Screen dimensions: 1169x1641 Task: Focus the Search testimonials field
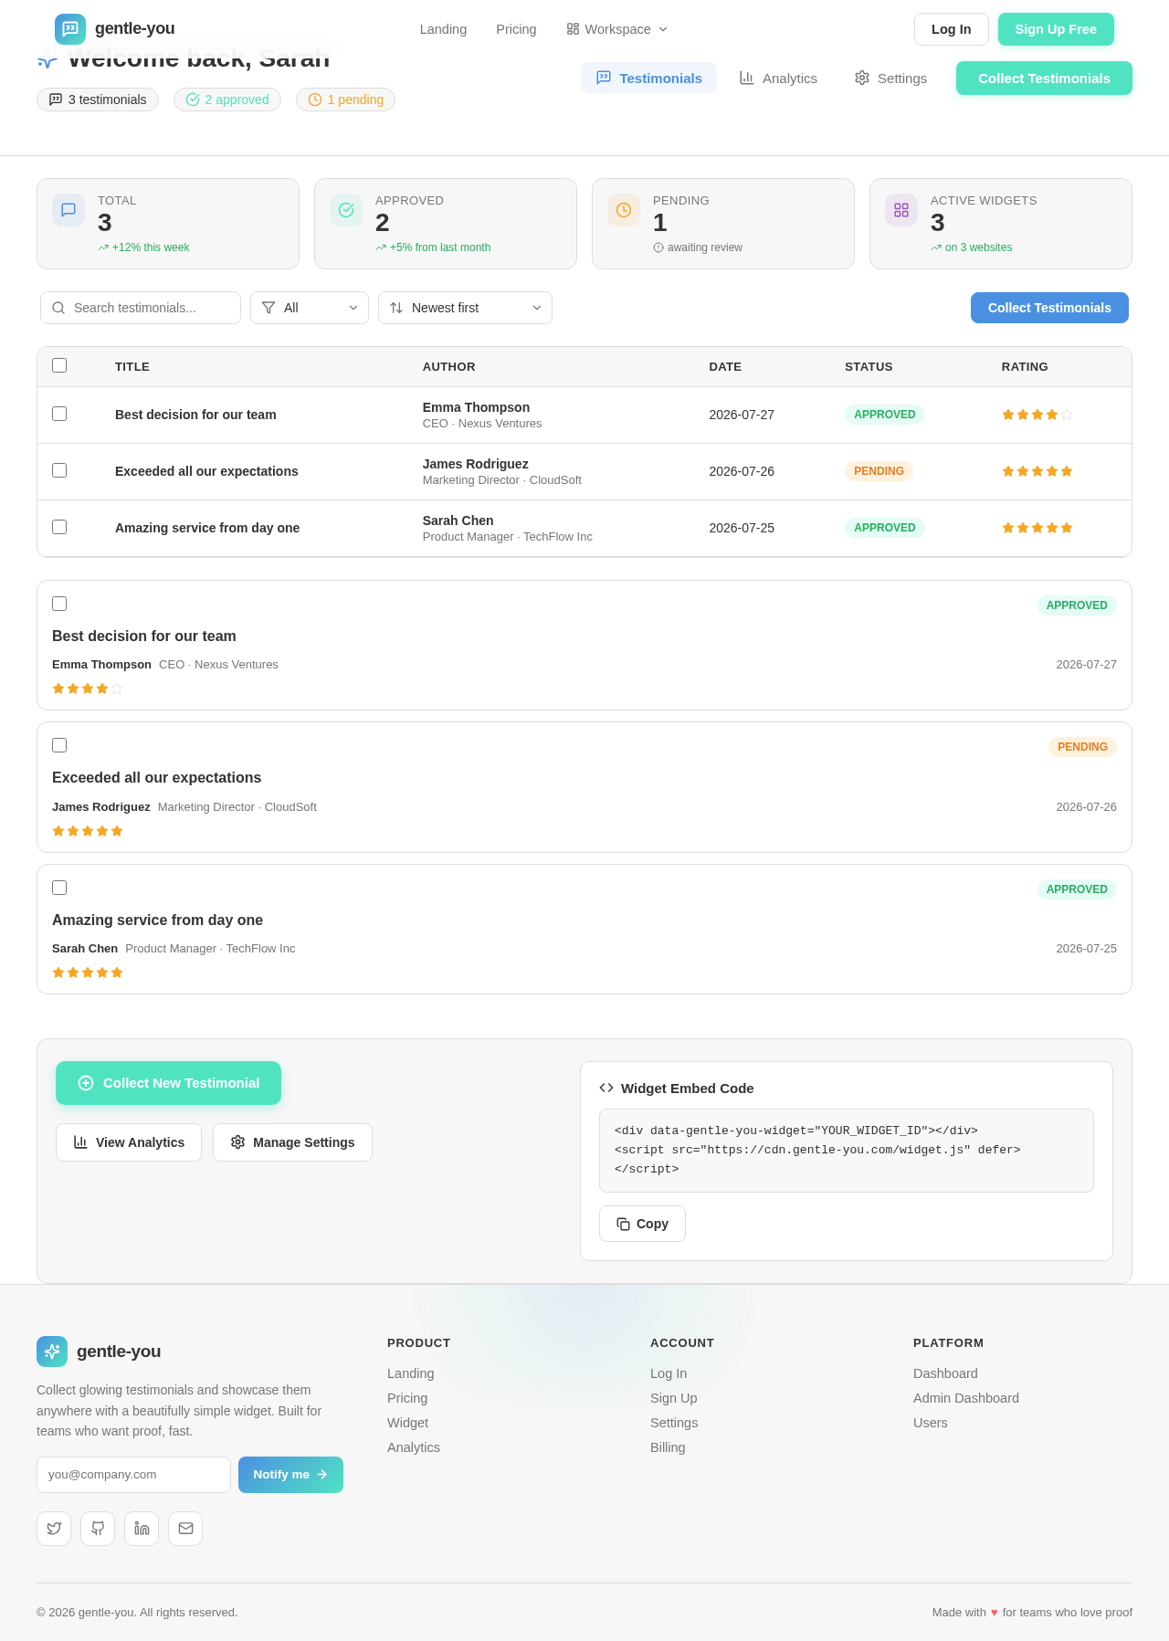[141, 308]
